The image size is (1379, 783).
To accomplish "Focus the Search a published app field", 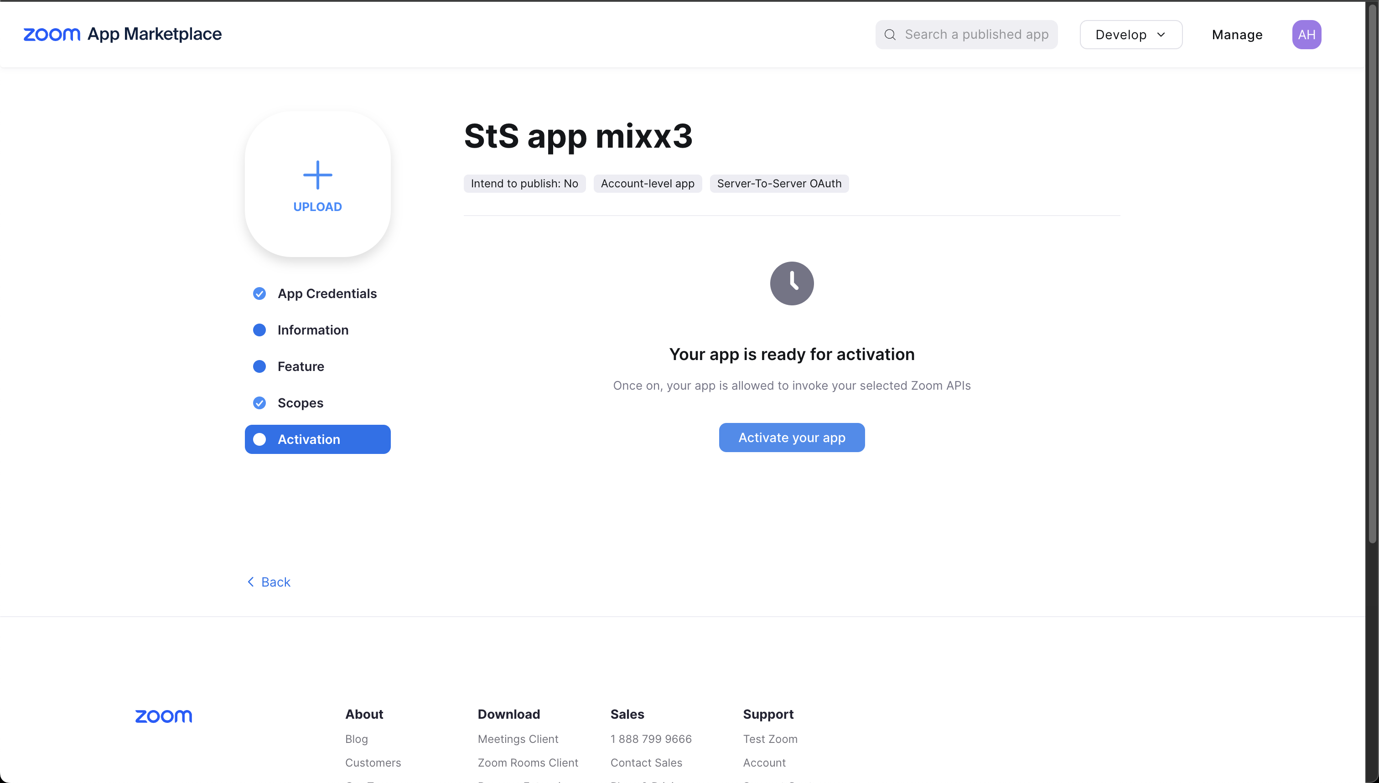I will tap(966, 35).
